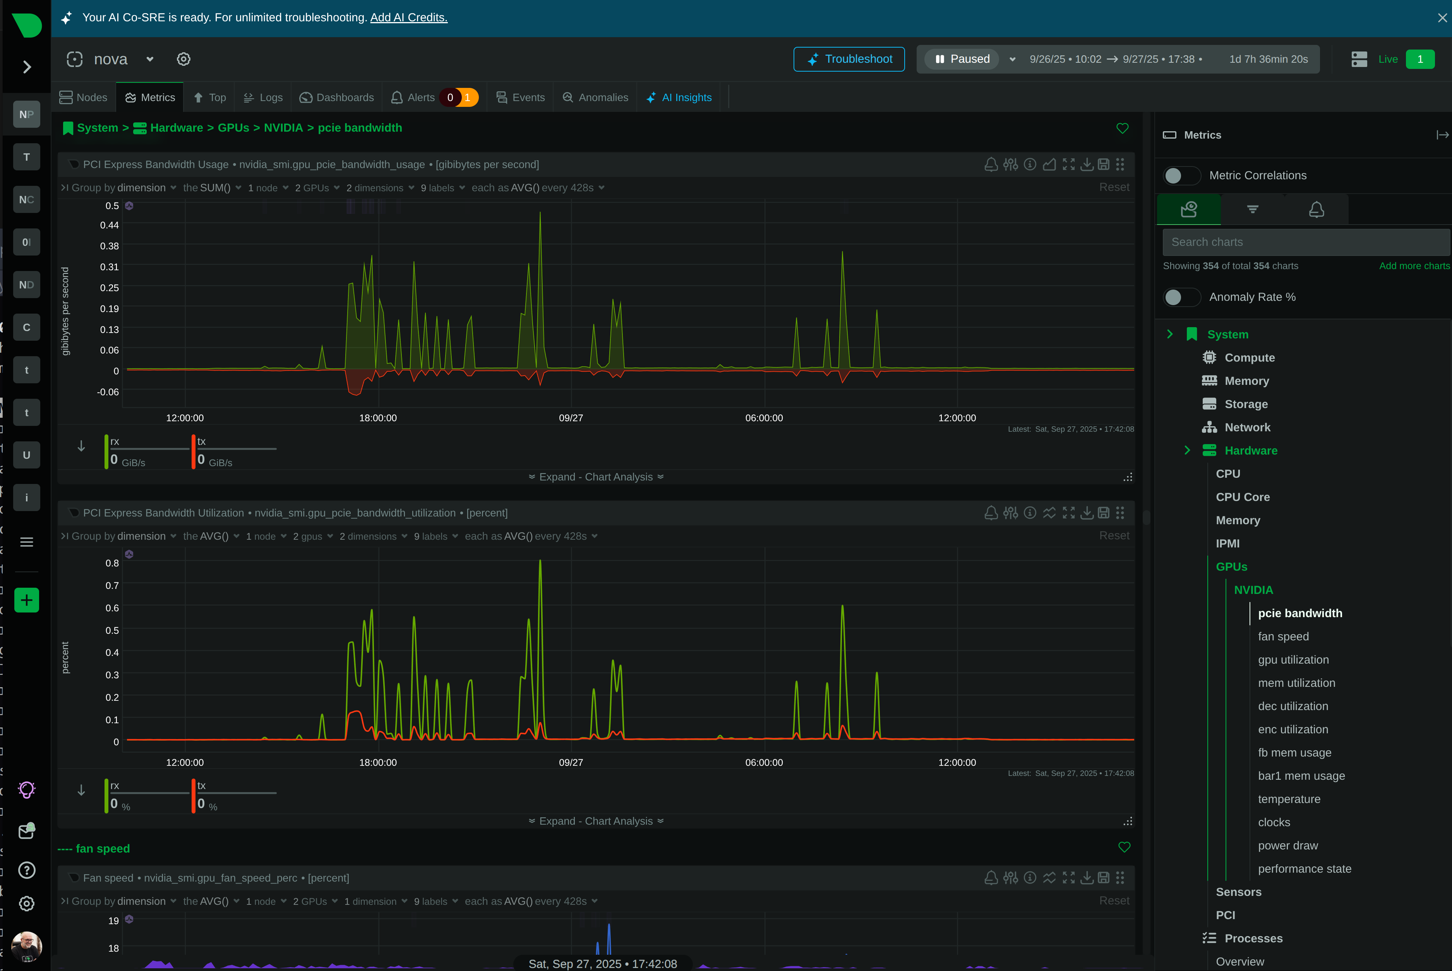Switch to the Logs tab

tap(262, 97)
